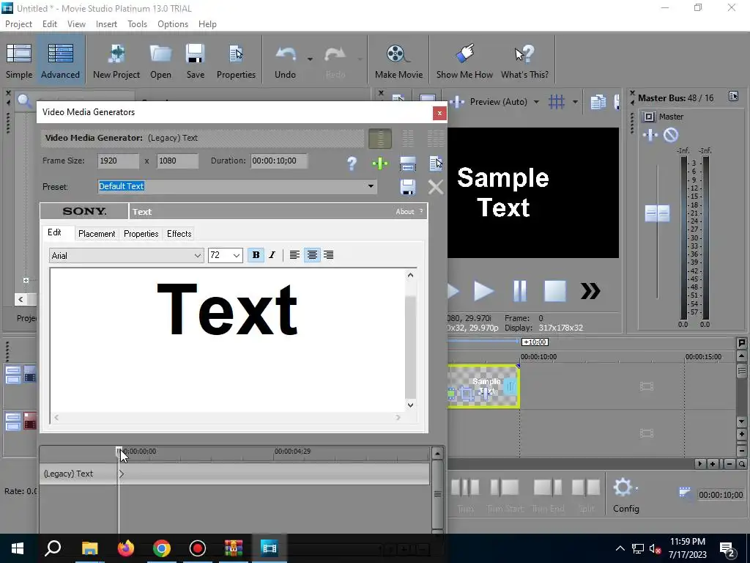
Task: Click Replace Plug-In icon in generator dialog
Action: 407,163
